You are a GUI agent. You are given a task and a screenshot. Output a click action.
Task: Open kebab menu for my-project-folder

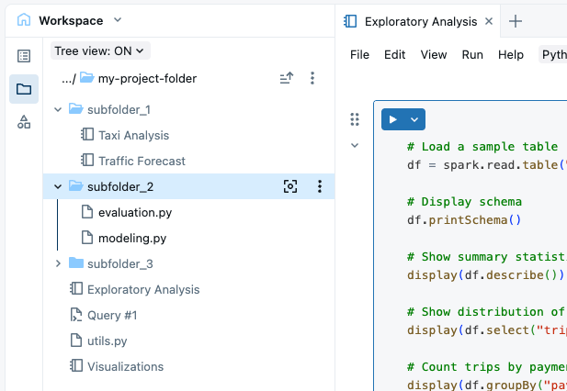pyautogui.click(x=312, y=79)
